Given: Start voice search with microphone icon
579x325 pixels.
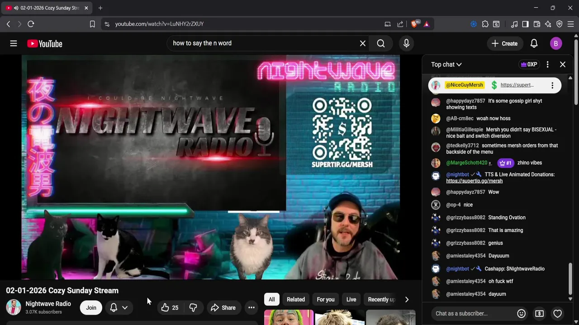Looking at the screenshot, I should [x=406, y=43].
